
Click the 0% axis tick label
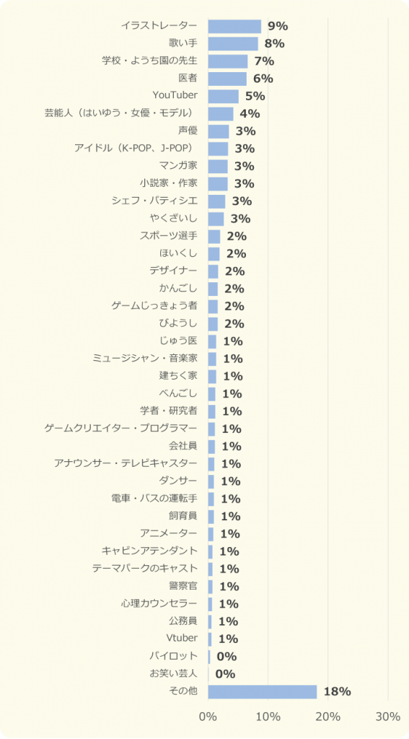[208, 717]
